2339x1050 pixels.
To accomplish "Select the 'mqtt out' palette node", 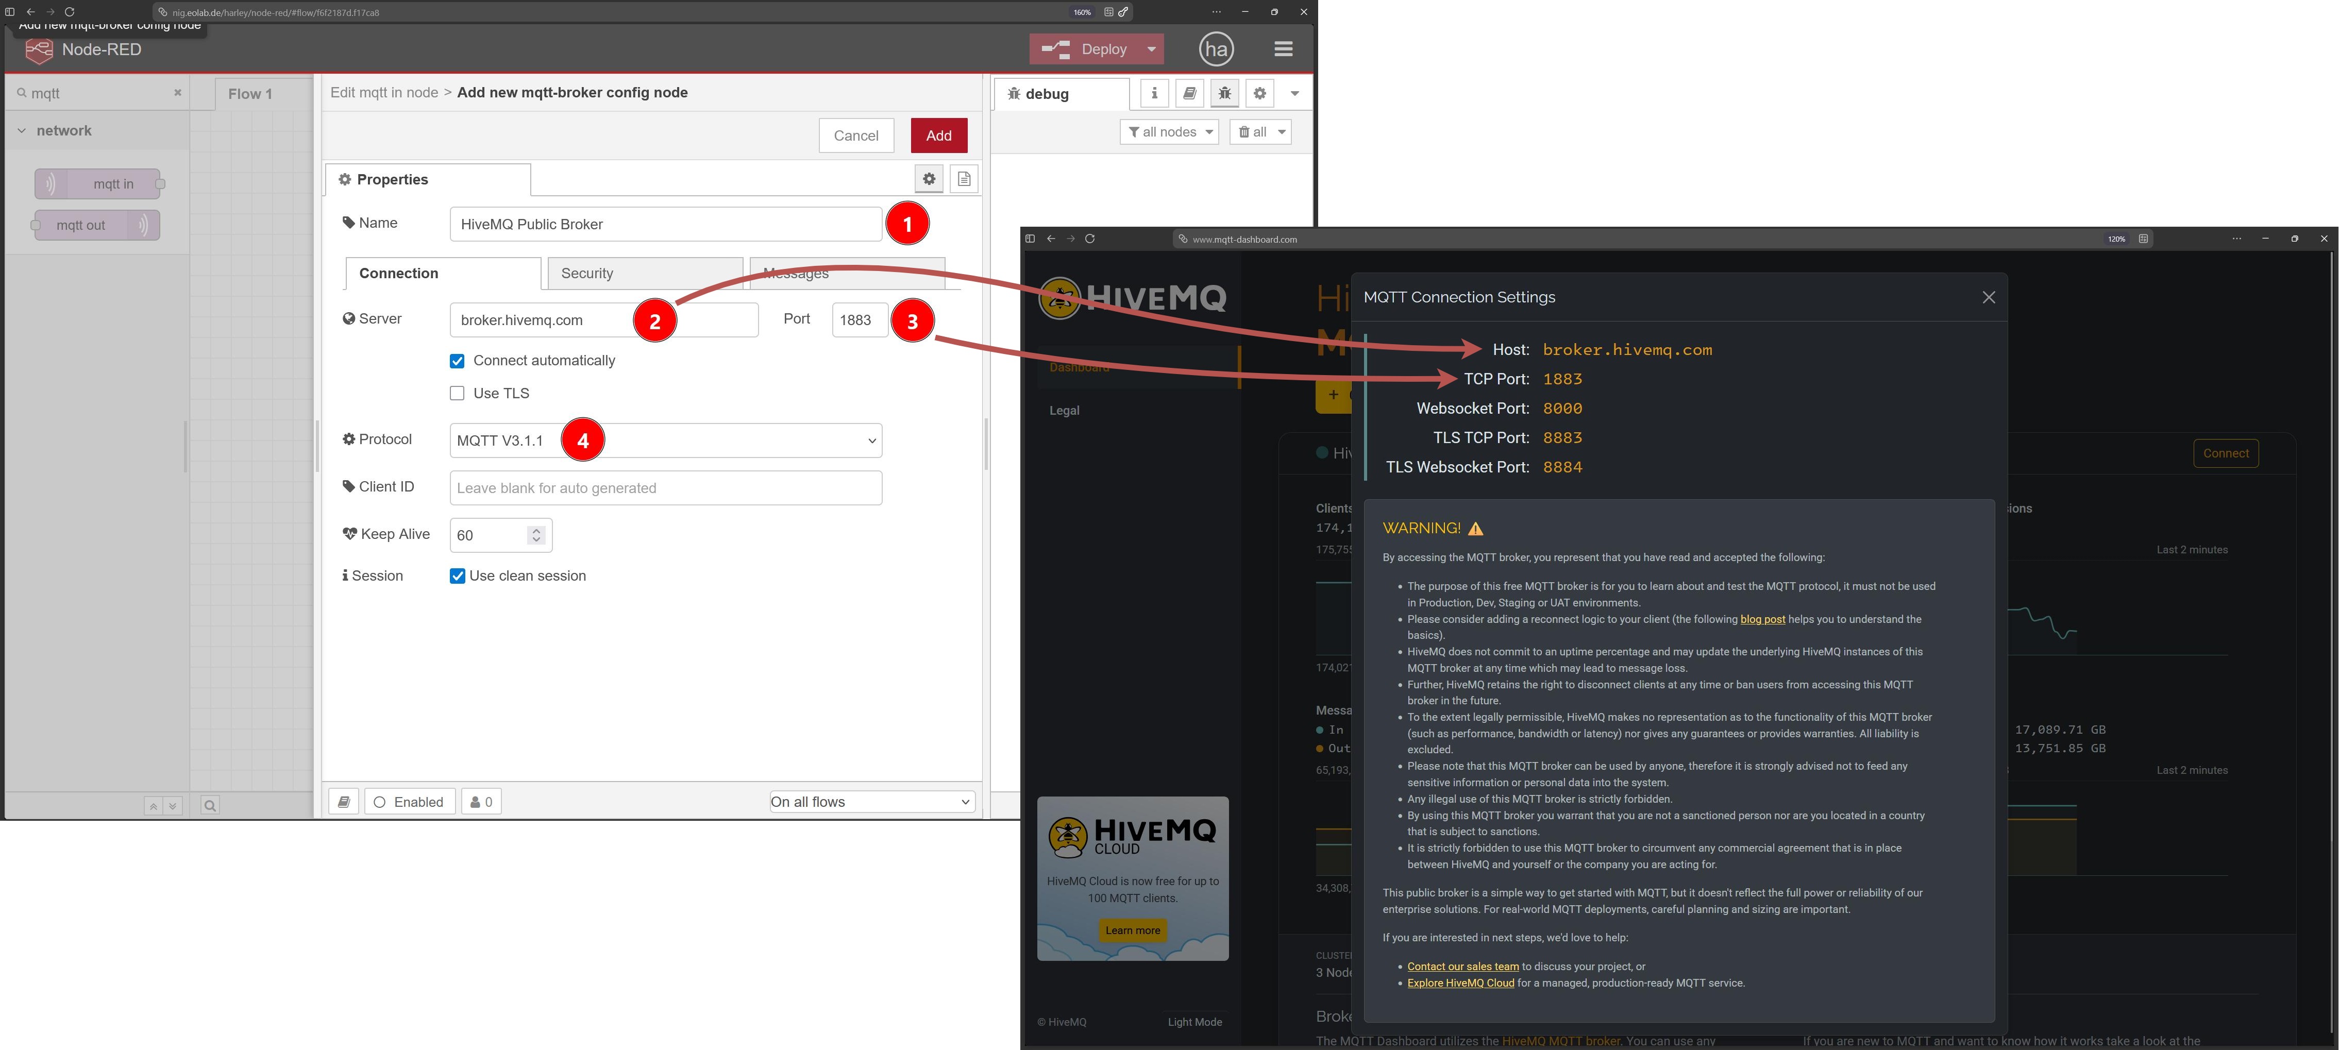I will tap(96, 225).
